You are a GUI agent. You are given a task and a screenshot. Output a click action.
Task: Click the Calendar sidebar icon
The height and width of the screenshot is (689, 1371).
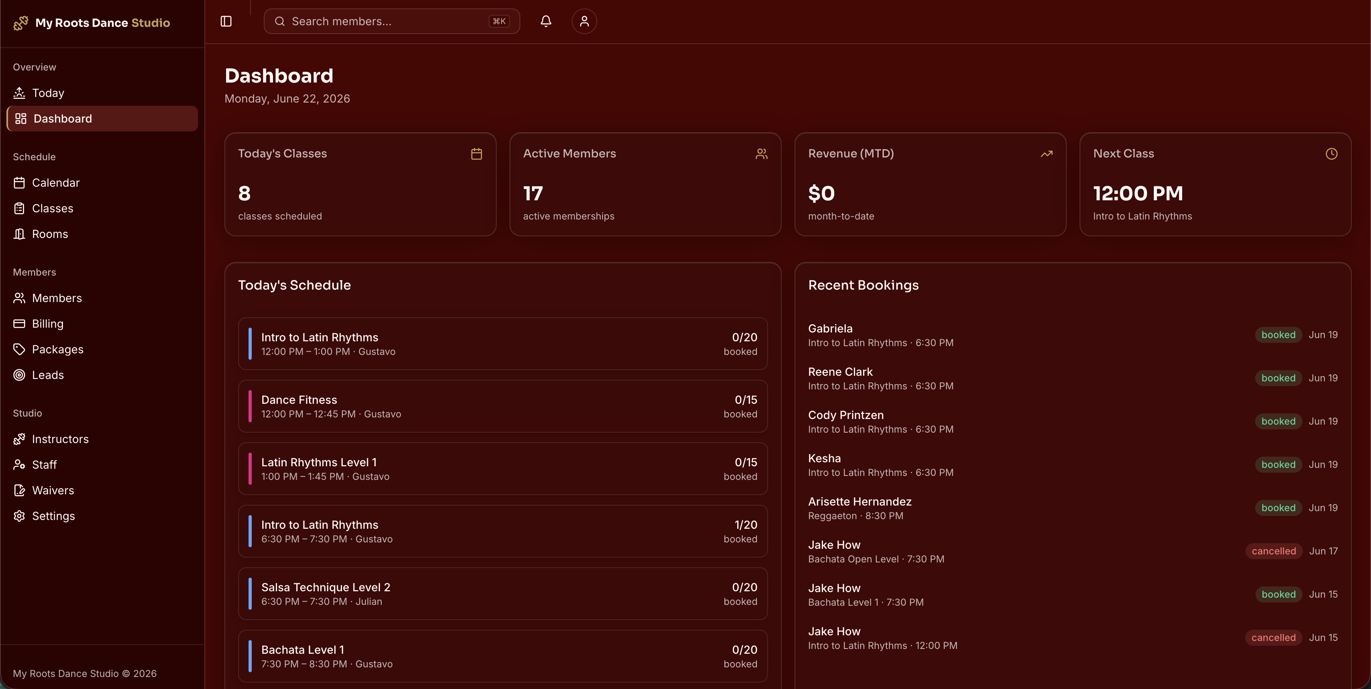19,183
